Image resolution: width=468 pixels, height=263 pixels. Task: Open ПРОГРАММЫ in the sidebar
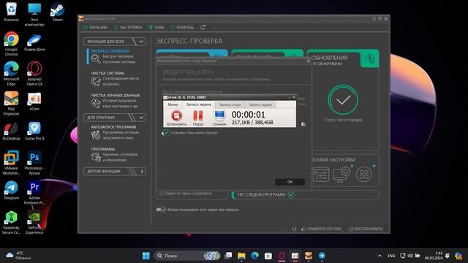click(114, 154)
